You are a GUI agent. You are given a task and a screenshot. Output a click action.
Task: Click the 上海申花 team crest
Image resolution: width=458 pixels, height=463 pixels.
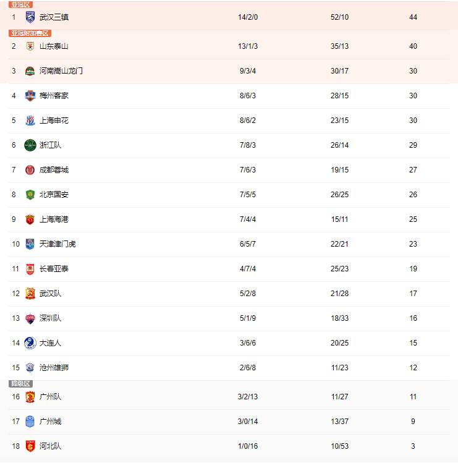[30, 121]
